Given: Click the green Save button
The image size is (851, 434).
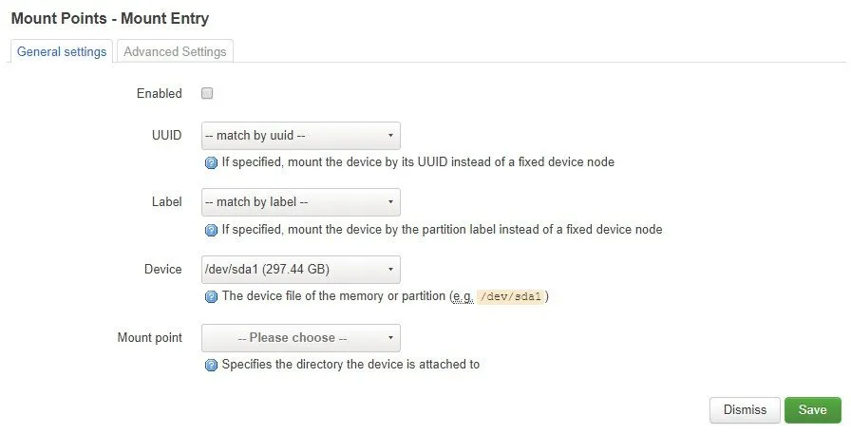Looking at the screenshot, I should [812, 410].
